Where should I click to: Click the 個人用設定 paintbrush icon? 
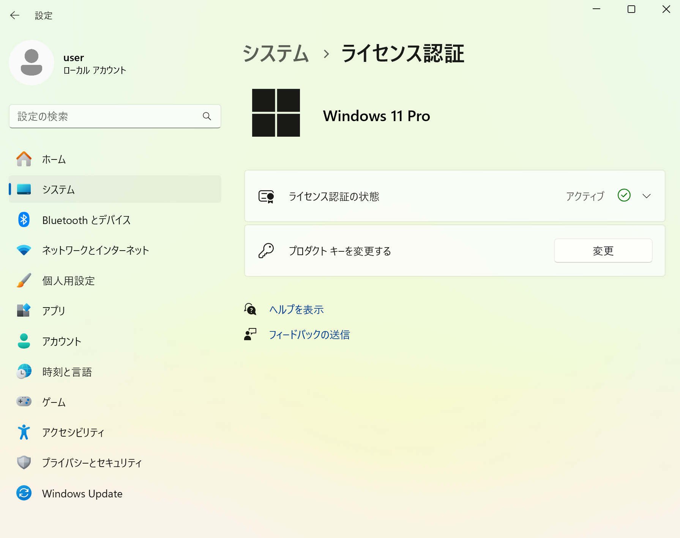click(24, 280)
